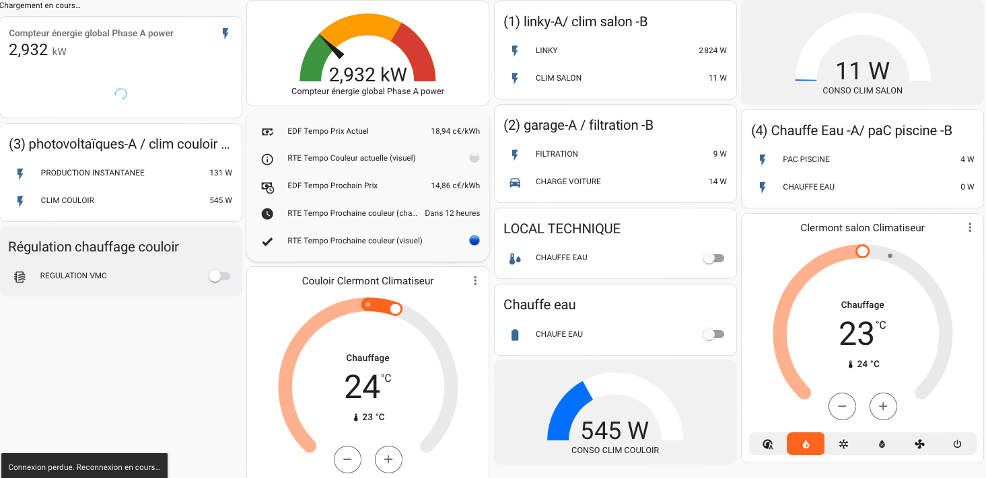The width and height of the screenshot is (986, 478).
Task: Open three-dot menu of Couloir Clermont Climatiseur
Action: [x=475, y=280]
